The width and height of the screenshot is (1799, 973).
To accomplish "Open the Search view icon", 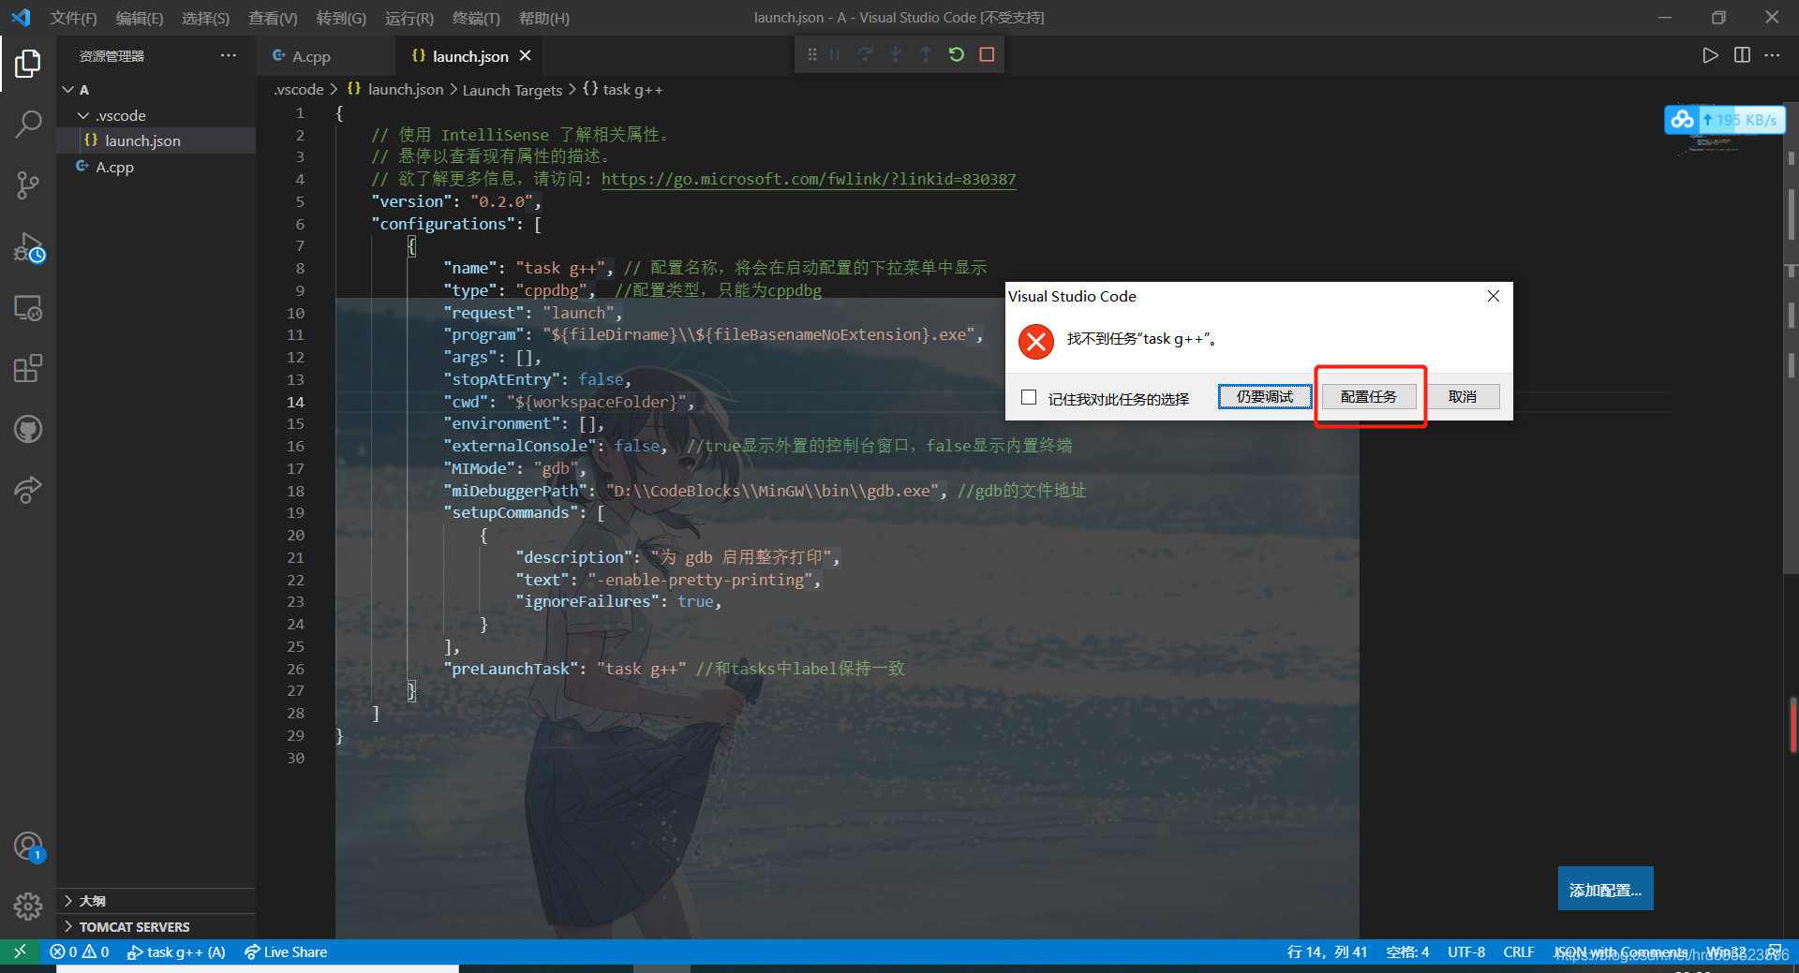I will (x=28, y=124).
